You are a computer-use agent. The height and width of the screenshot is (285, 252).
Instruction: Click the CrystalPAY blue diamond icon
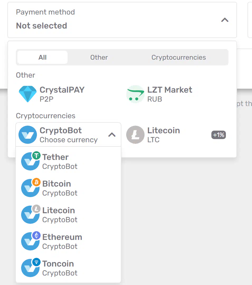(28, 94)
